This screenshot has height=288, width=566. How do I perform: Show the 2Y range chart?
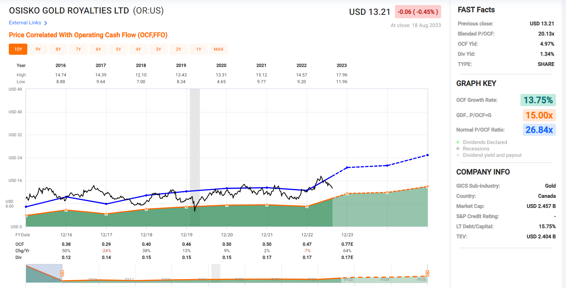tap(179, 49)
